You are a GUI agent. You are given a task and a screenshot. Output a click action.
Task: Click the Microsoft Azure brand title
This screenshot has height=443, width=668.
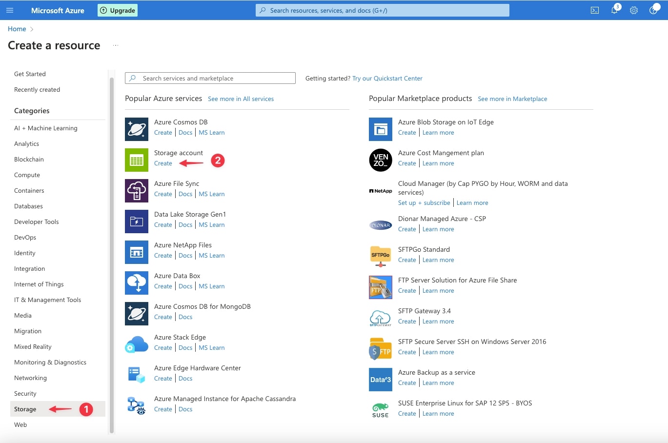tap(58, 10)
